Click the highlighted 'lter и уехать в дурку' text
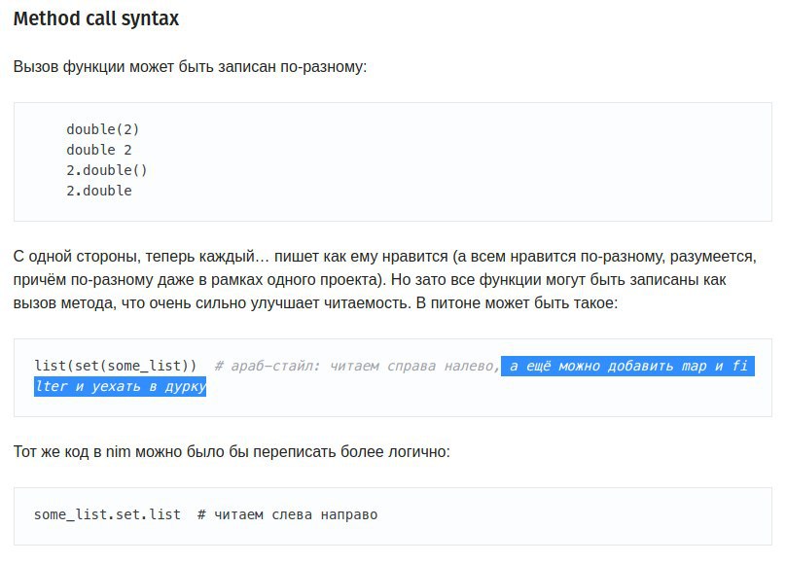The height and width of the screenshot is (564, 786). (x=120, y=386)
